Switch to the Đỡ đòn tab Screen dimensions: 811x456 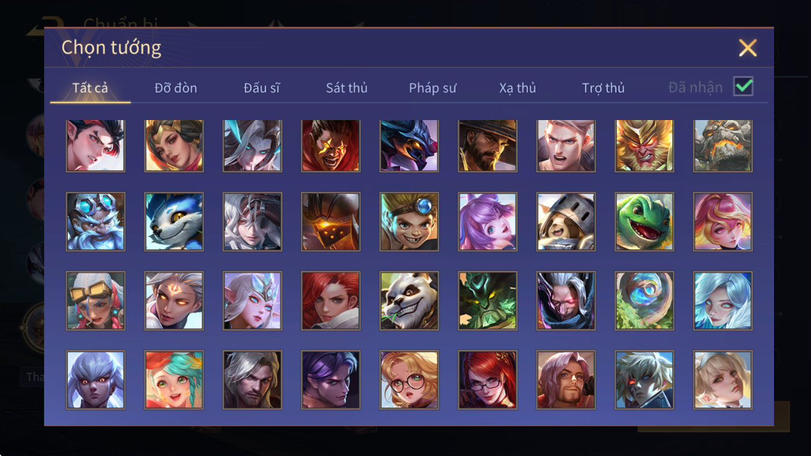(x=176, y=88)
